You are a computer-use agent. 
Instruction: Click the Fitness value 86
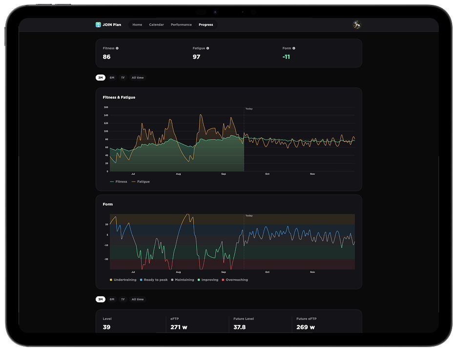[x=106, y=57]
